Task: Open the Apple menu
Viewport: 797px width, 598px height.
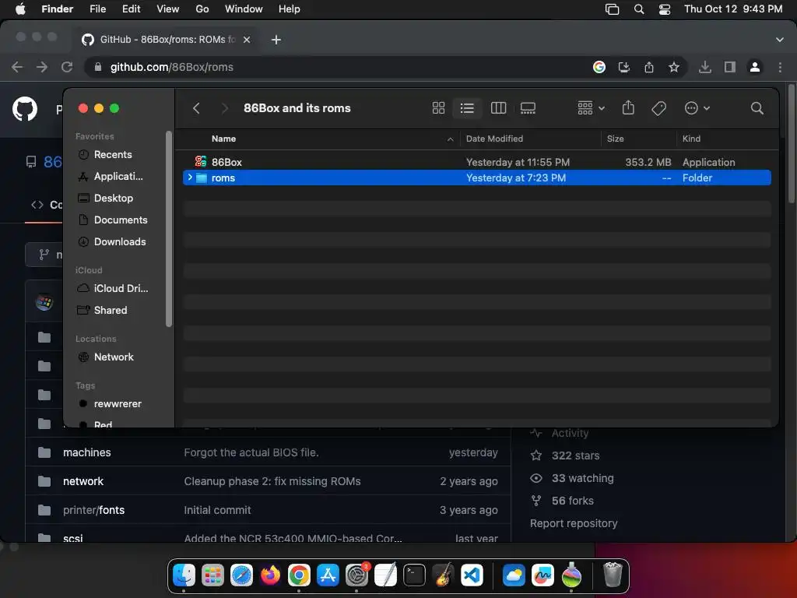Action: (x=20, y=9)
